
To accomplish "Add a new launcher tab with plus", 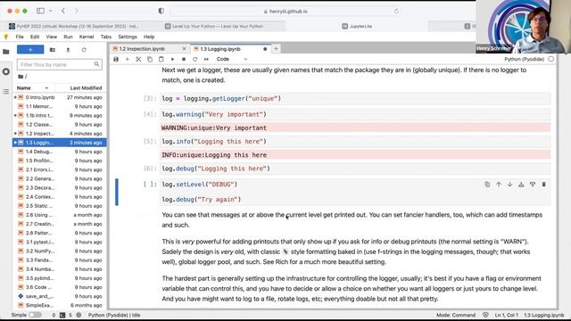I will [x=276, y=49].
